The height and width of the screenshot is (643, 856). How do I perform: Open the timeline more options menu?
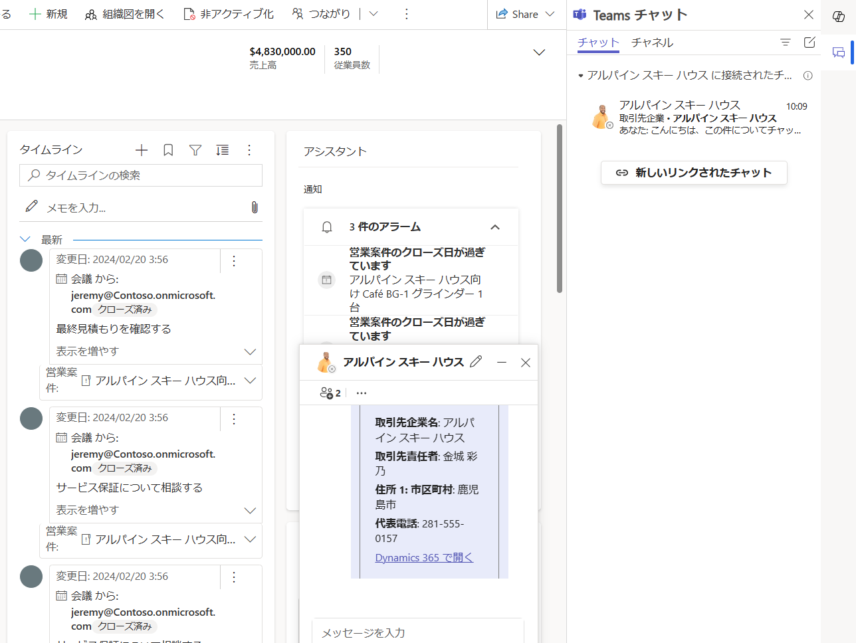pyautogui.click(x=249, y=150)
